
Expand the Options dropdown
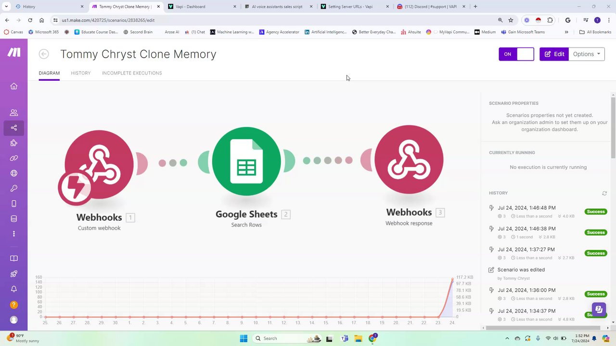tap(586, 54)
